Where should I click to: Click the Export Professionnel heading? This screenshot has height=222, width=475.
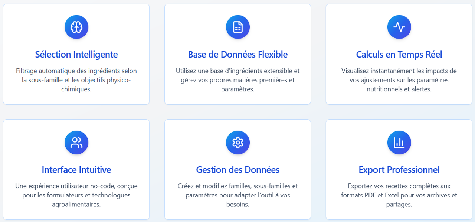[x=399, y=170]
